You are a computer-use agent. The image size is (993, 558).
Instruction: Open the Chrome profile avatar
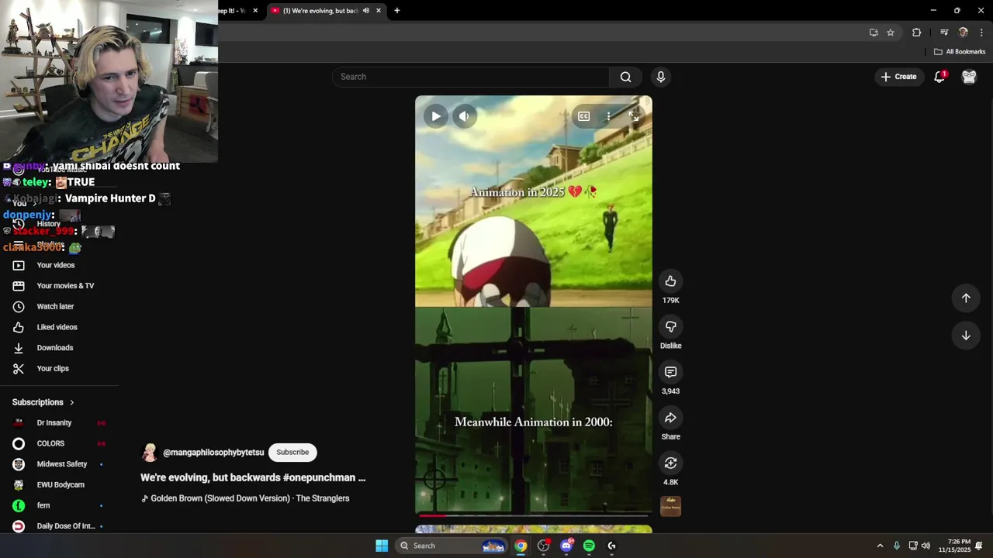coord(964,33)
